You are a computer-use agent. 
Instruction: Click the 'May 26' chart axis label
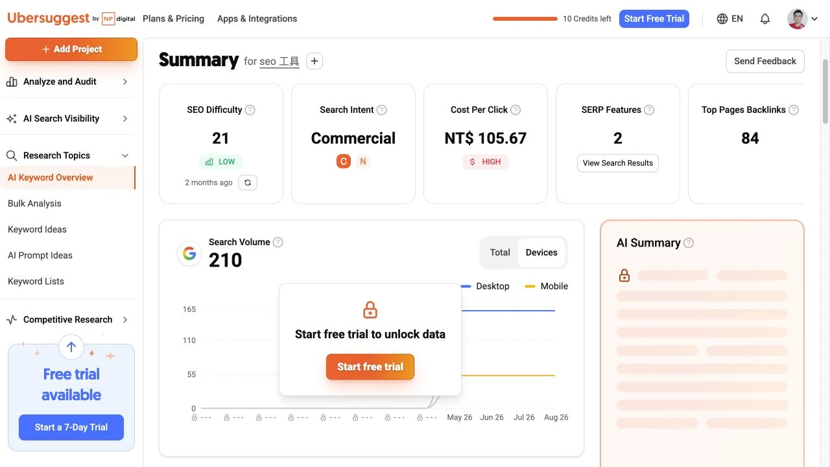coord(460,417)
